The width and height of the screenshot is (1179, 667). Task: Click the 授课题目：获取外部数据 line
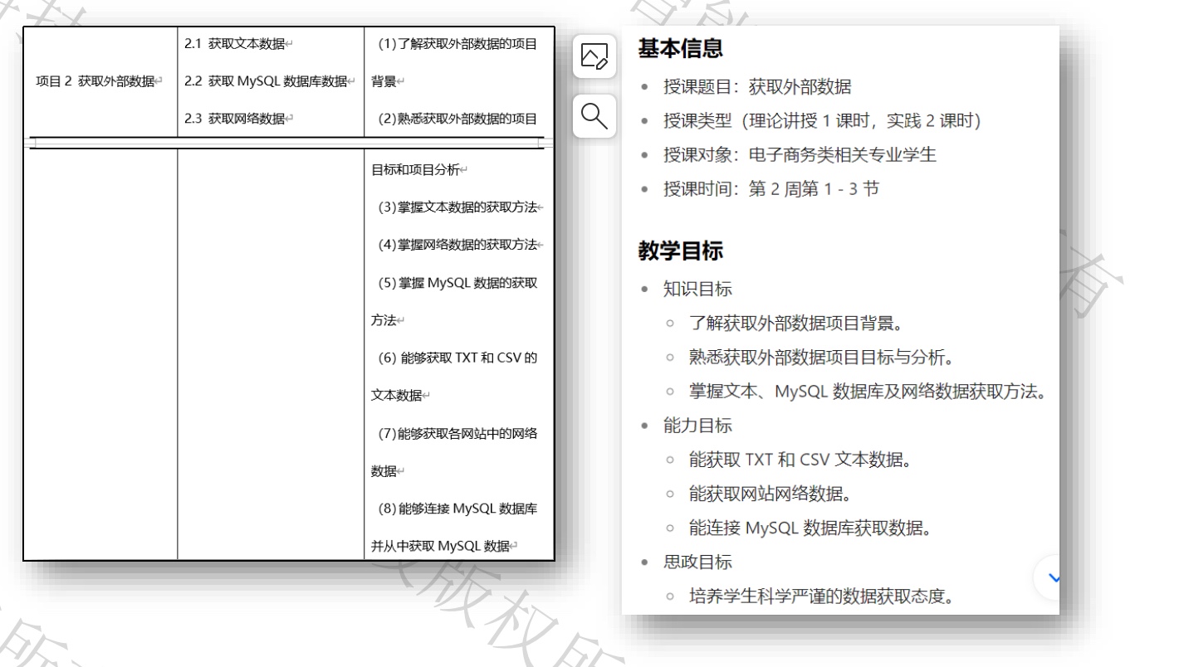click(x=756, y=85)
